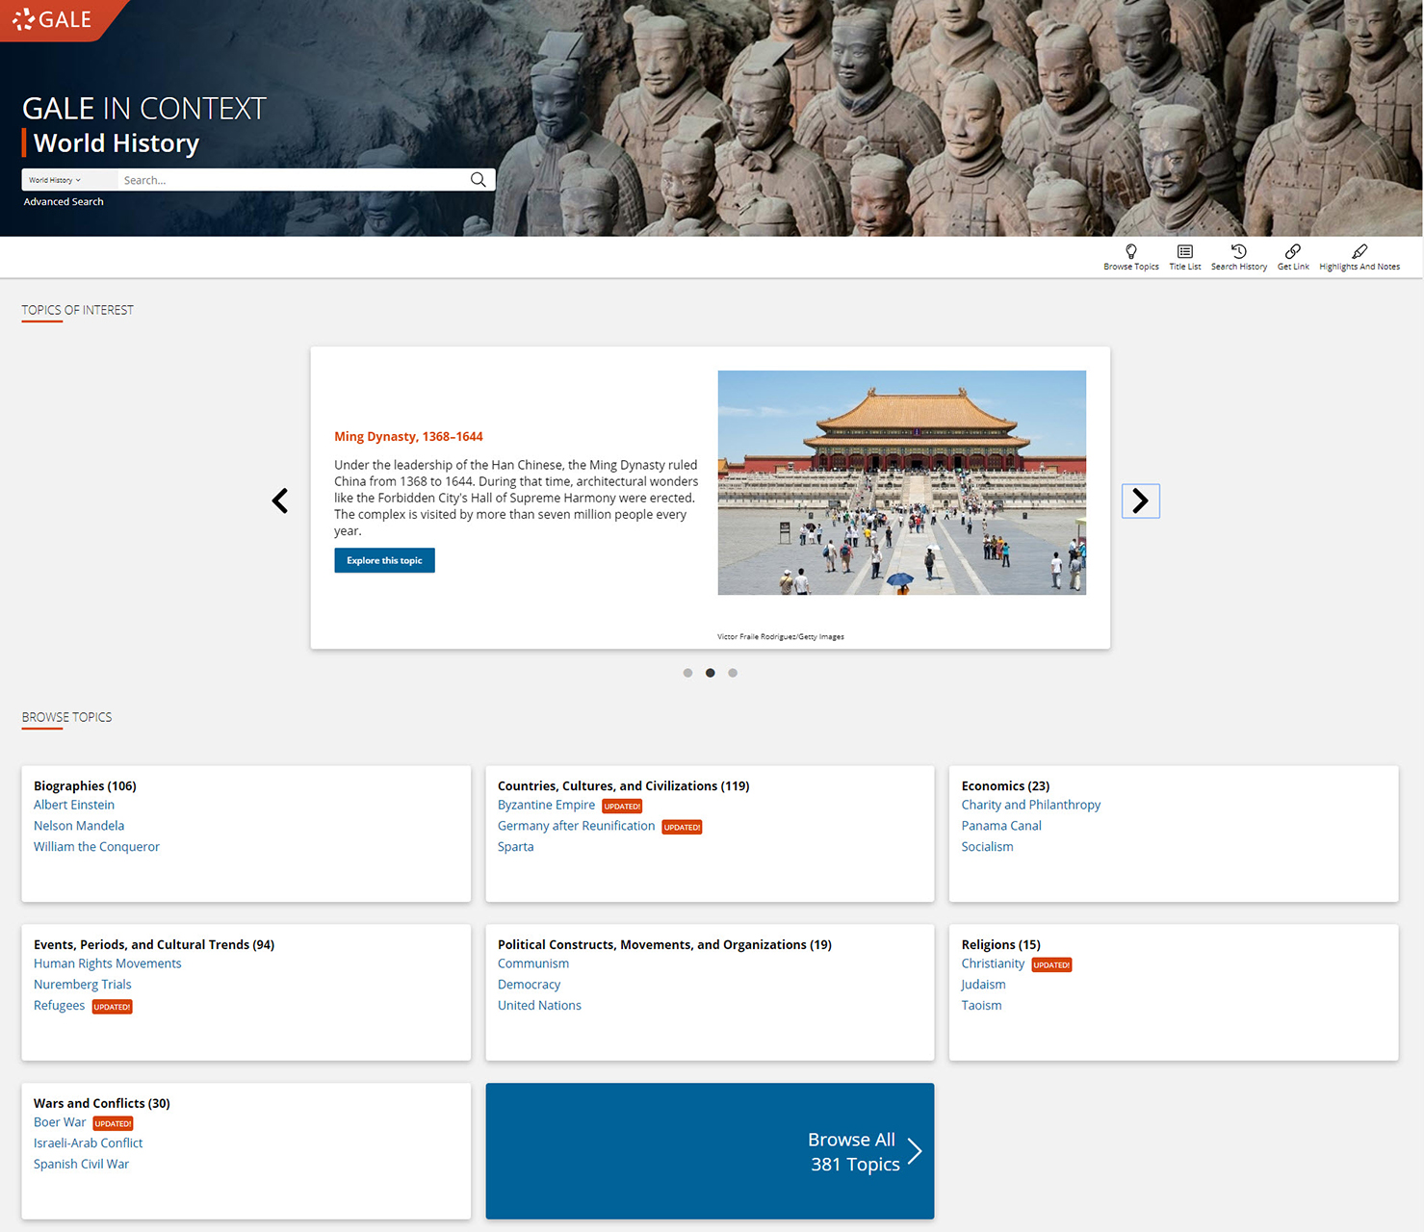Viewport: 1424px width, 1232px height.
Task: Click the World History title text
Action: [x=117, y=143]
